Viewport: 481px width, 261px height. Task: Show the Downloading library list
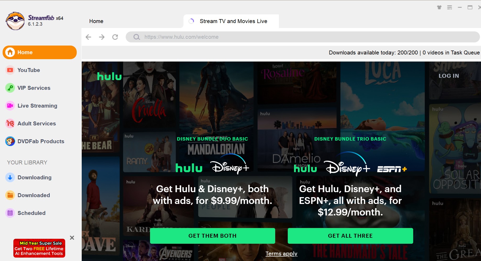click(x=40, y=177)
